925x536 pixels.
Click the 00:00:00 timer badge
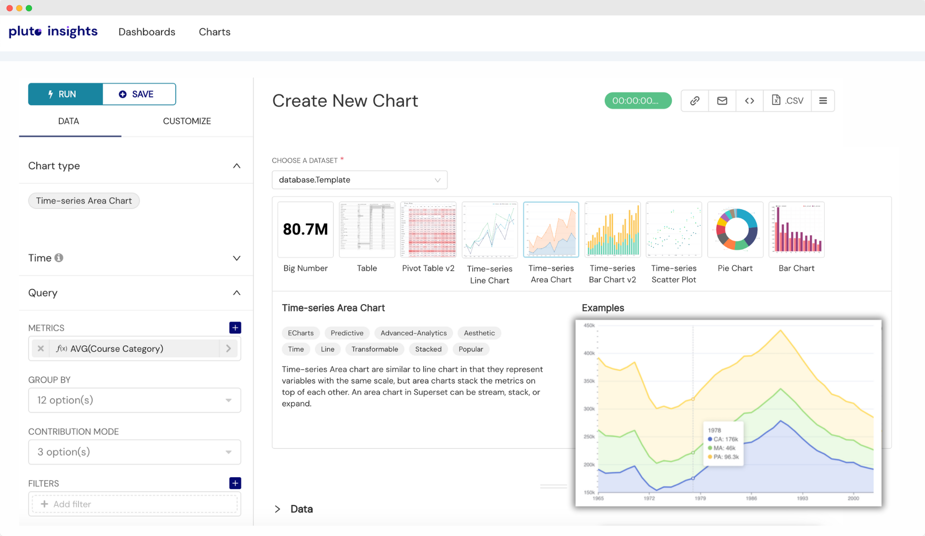point(638,101)
